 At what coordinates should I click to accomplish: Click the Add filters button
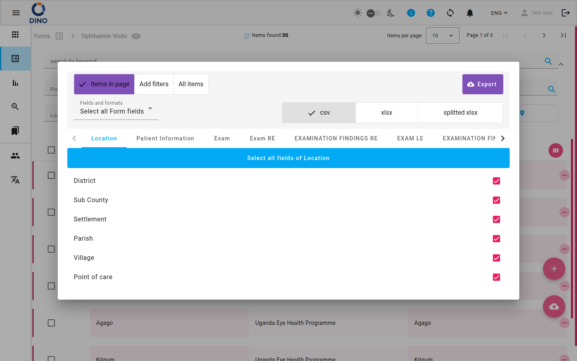(154, 84)
